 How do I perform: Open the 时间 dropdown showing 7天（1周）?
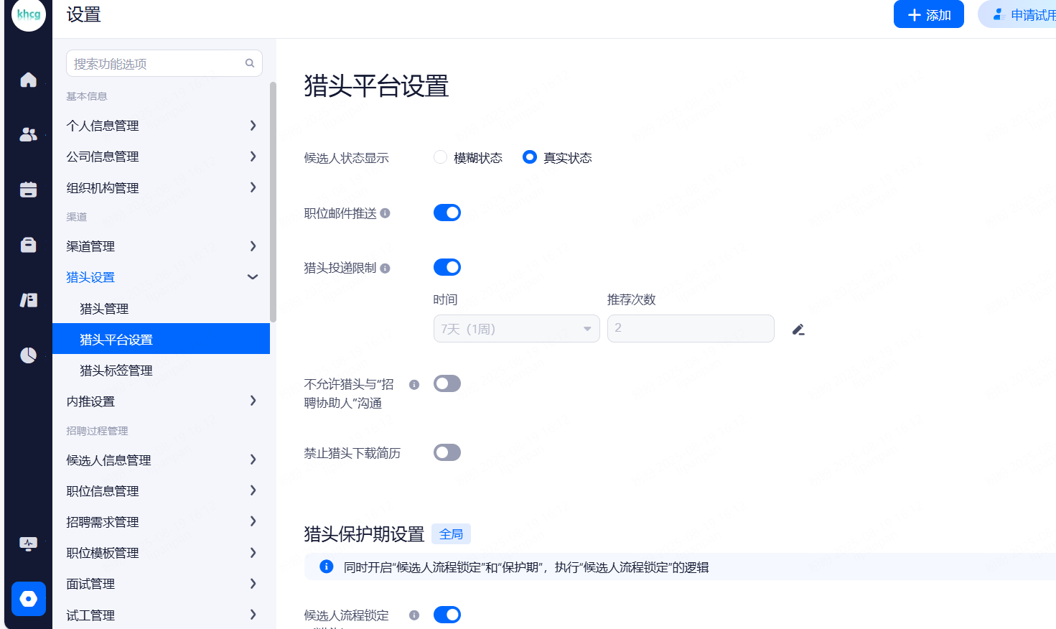point(516,329)
